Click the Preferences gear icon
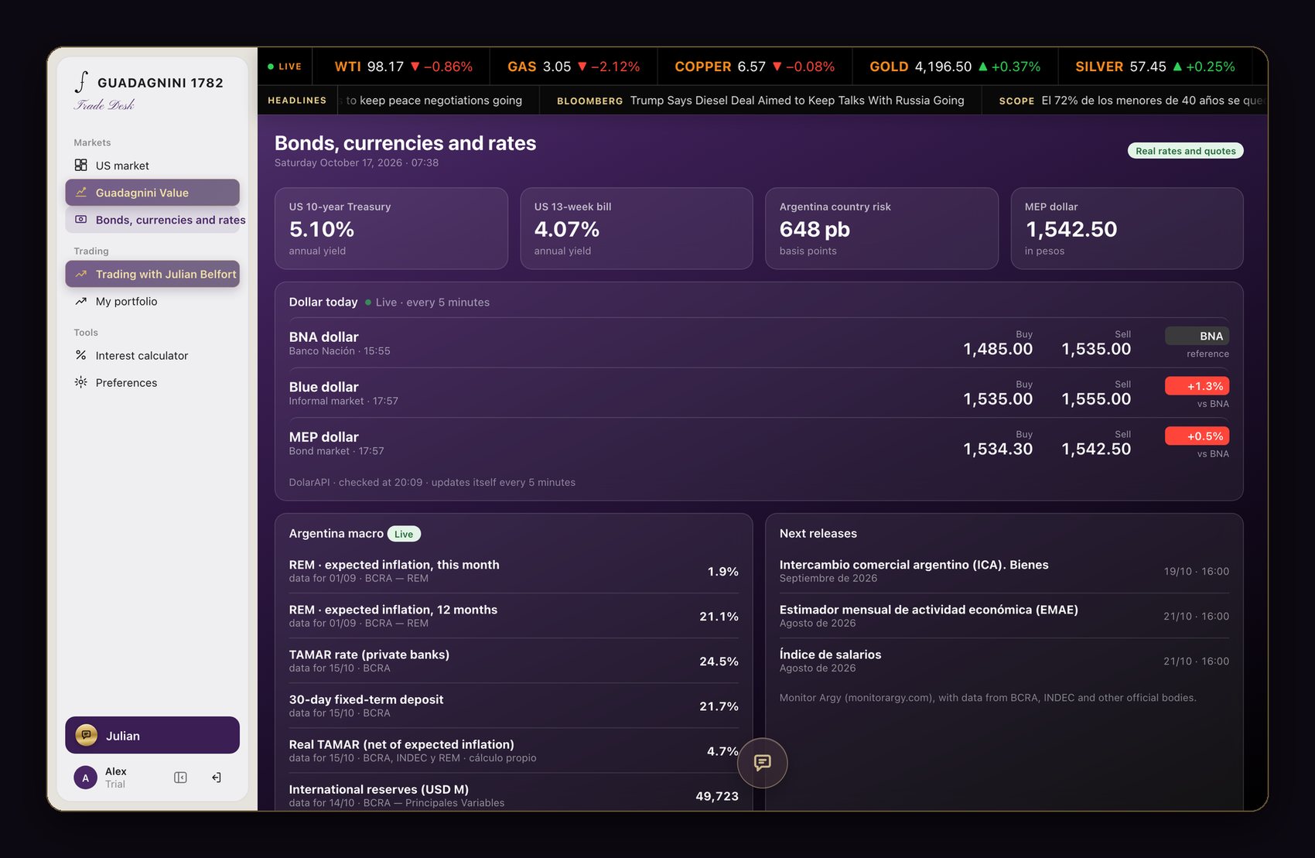Image resolution: width=1315 pixels, height=858 pixels. [80, 382]
